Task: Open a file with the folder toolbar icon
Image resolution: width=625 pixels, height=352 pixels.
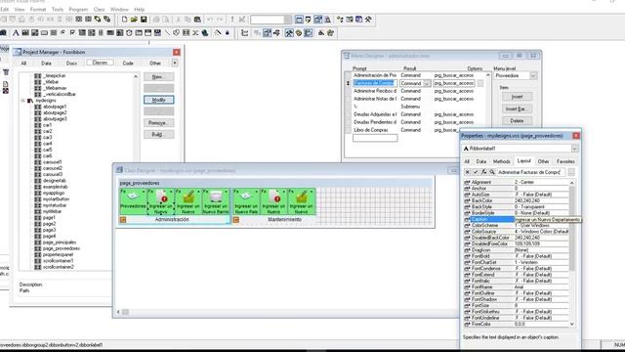Action: click(134, 20)
